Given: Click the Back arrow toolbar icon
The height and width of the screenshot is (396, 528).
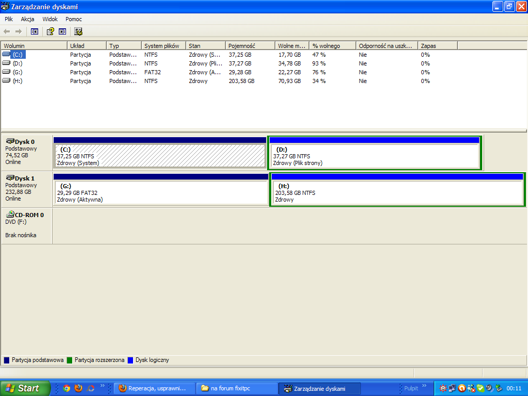Looking at the screenshot, I should point(7,31).
